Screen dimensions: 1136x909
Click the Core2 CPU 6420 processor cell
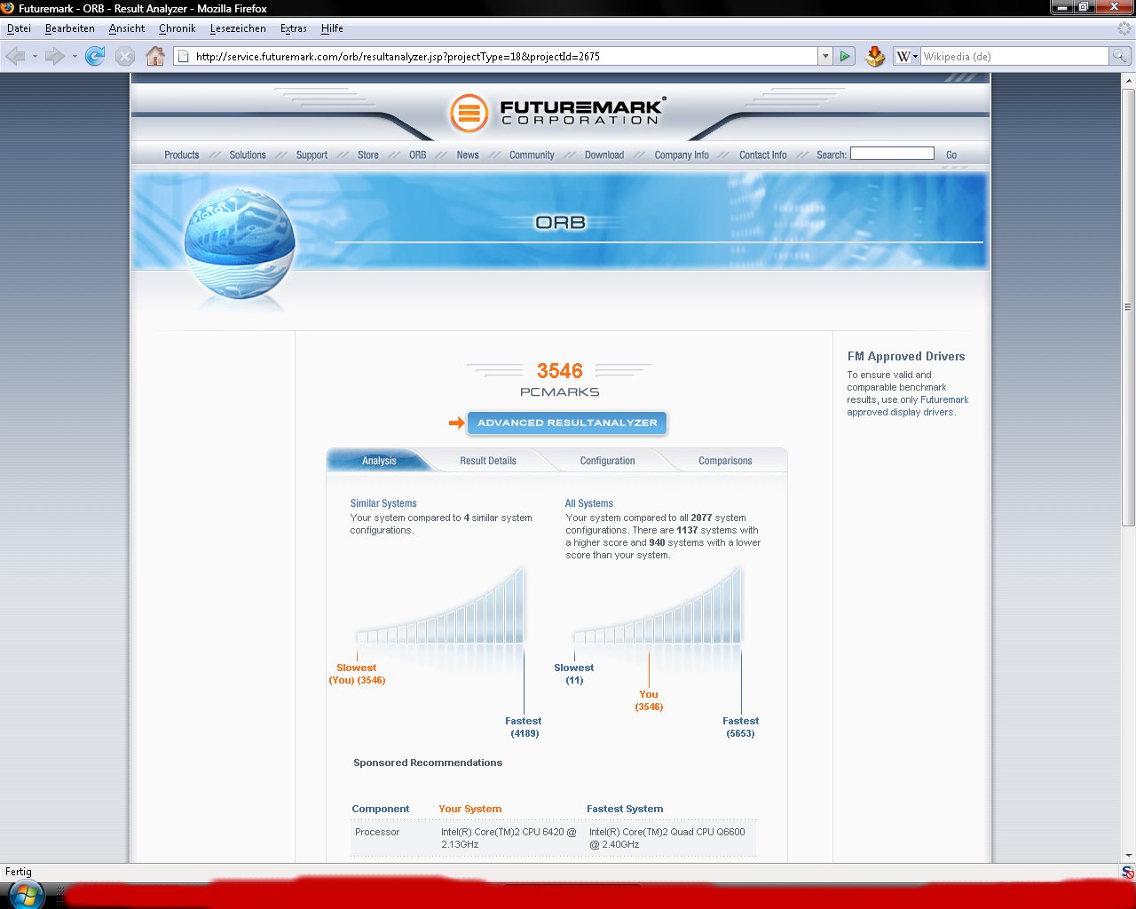(509, 838)
